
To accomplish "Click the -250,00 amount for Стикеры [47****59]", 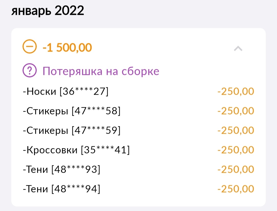I will pyautogui.click(x=235, y=131).
